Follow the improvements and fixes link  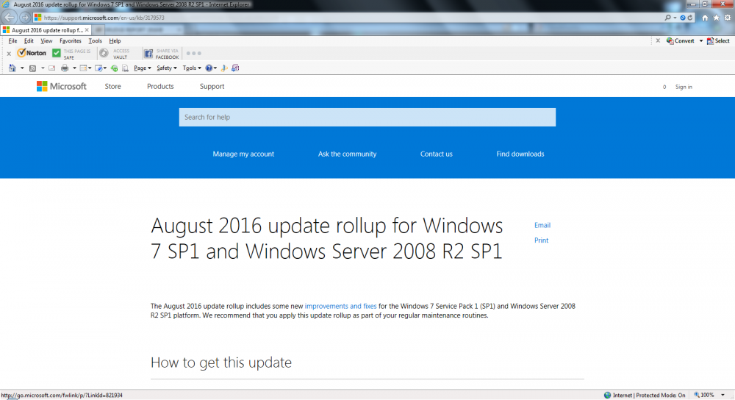tap(341, 306)
